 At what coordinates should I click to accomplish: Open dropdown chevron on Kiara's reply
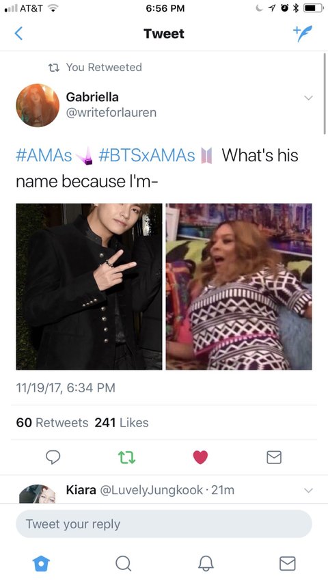pos(308,491)
